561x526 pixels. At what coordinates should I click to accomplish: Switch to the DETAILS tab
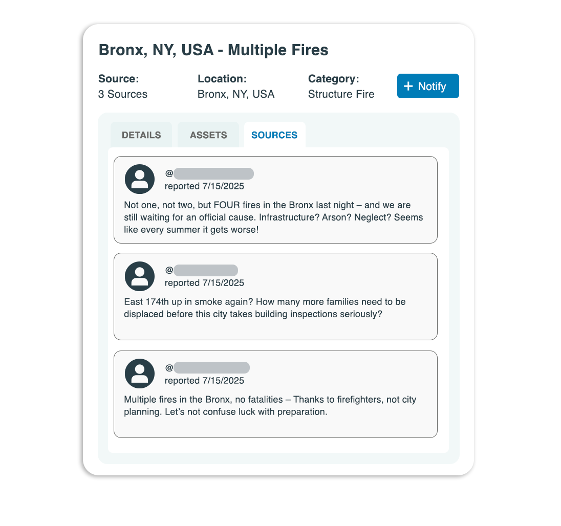point(141,135)
